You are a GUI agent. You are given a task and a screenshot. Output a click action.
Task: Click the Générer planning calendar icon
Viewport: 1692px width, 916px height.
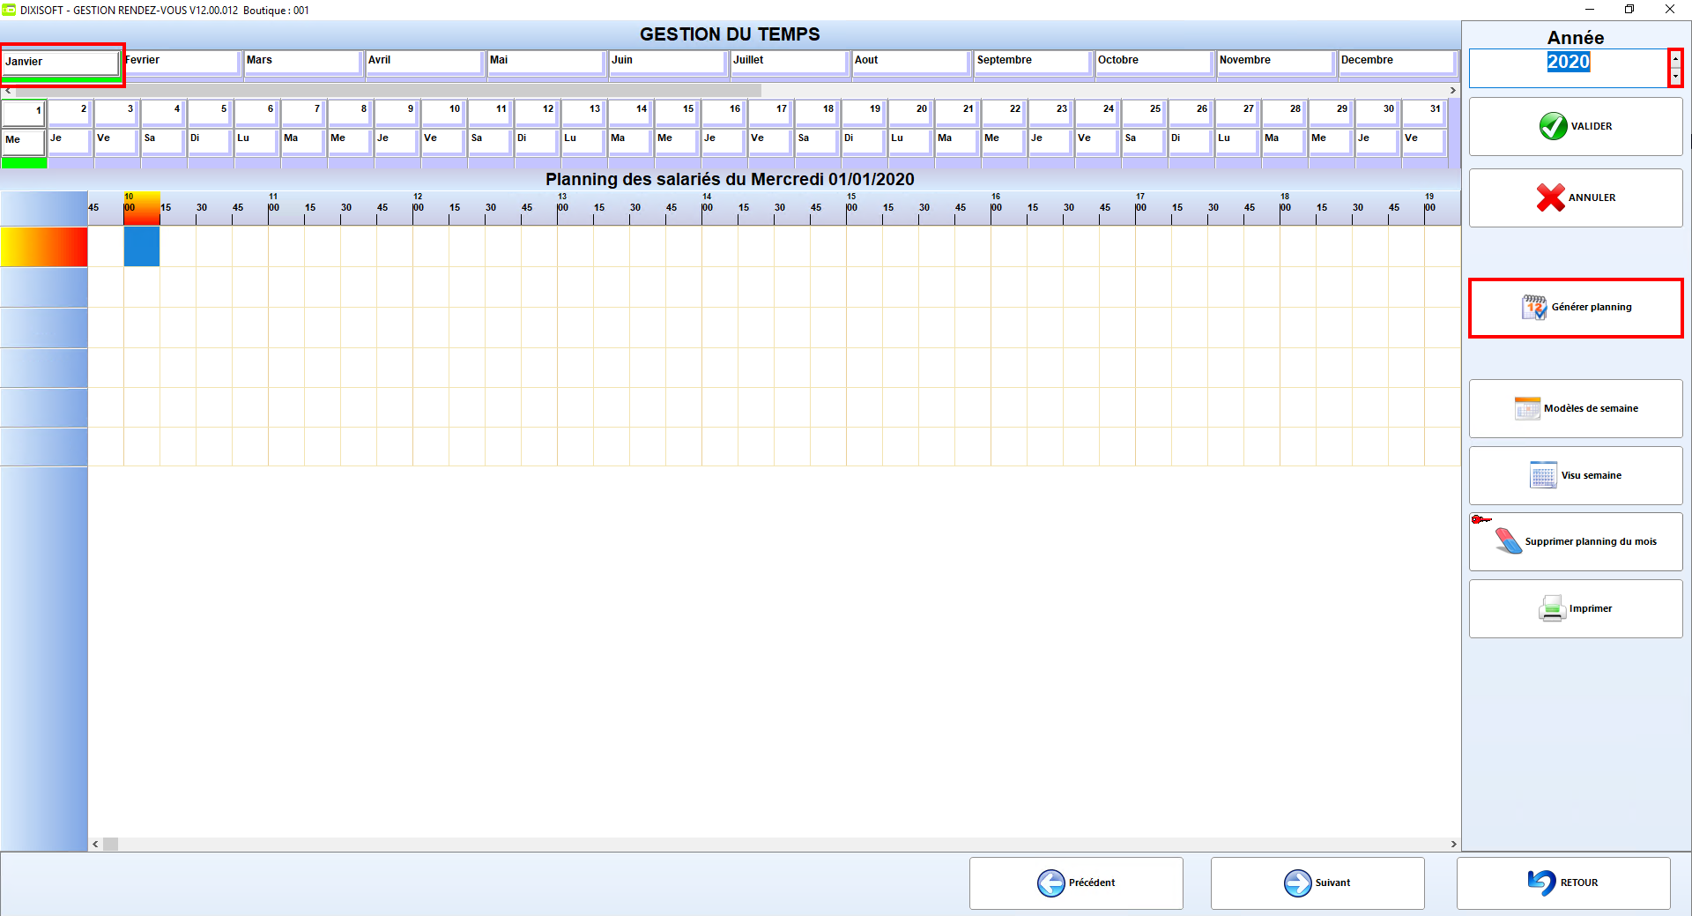(1534, 307)
